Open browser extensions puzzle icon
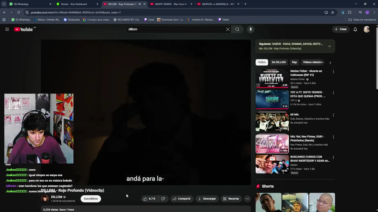The height and width of the screenshot is (212, 378). click(x=350, y=12)
